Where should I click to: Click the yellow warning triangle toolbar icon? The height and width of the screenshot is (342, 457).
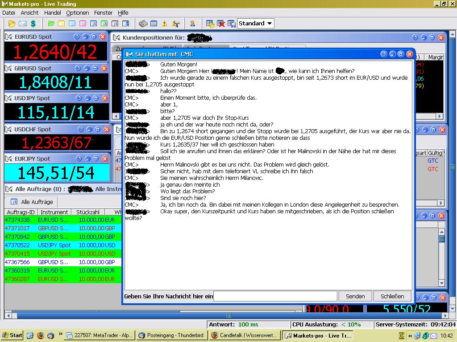click(x=164, y=24)
